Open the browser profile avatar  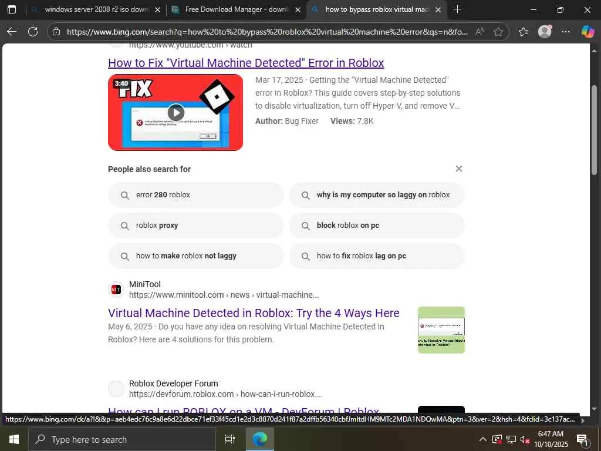(545, 32)
